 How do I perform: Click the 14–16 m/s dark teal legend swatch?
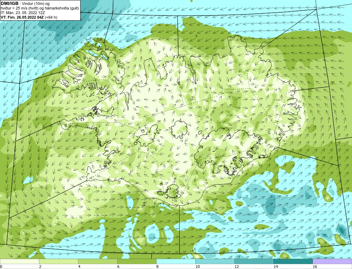coord(293,261)
